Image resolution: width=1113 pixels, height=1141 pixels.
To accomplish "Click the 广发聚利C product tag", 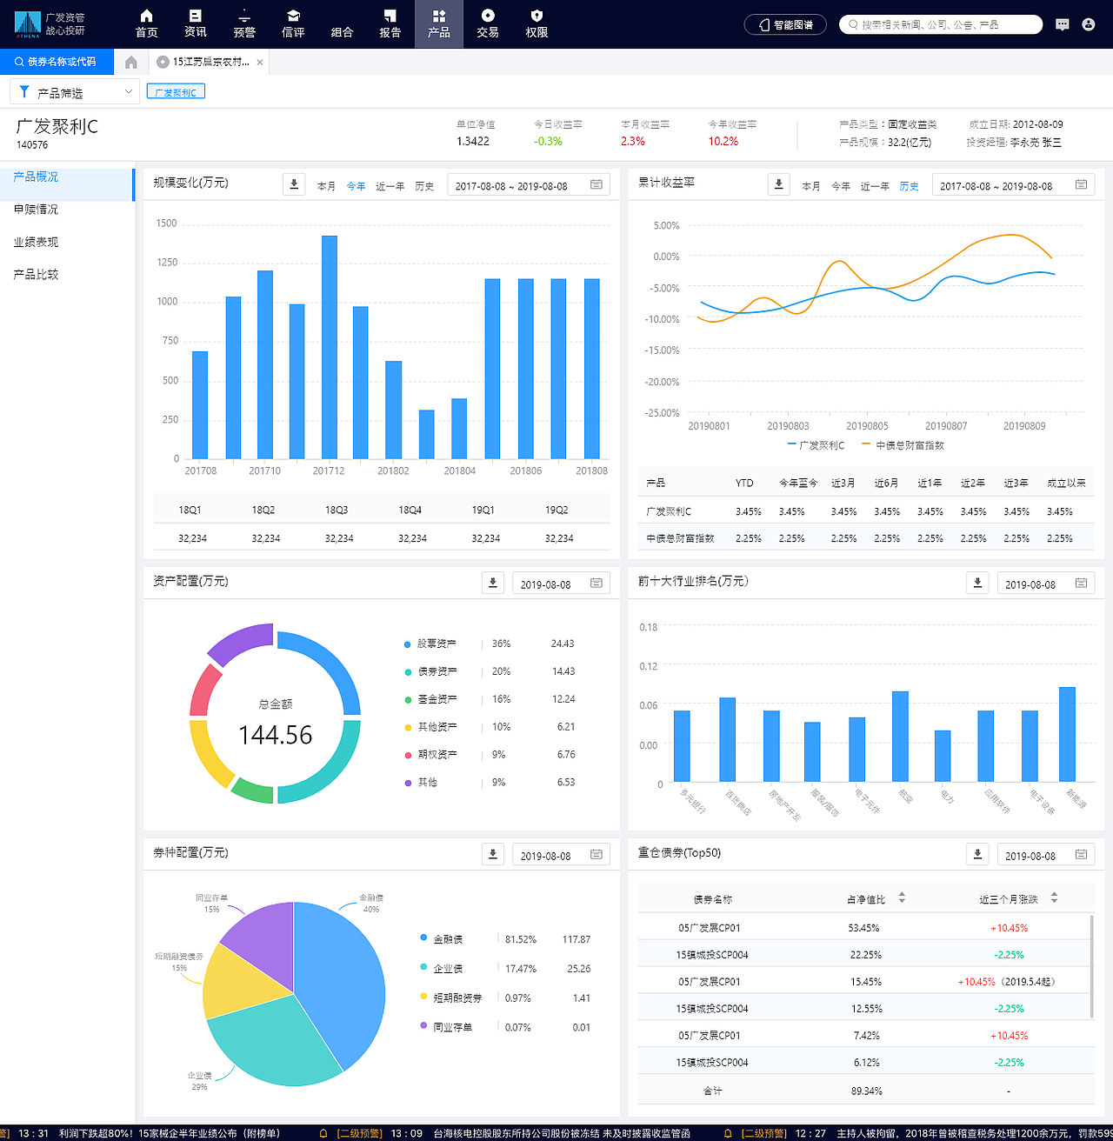I will tap(176, 91).
